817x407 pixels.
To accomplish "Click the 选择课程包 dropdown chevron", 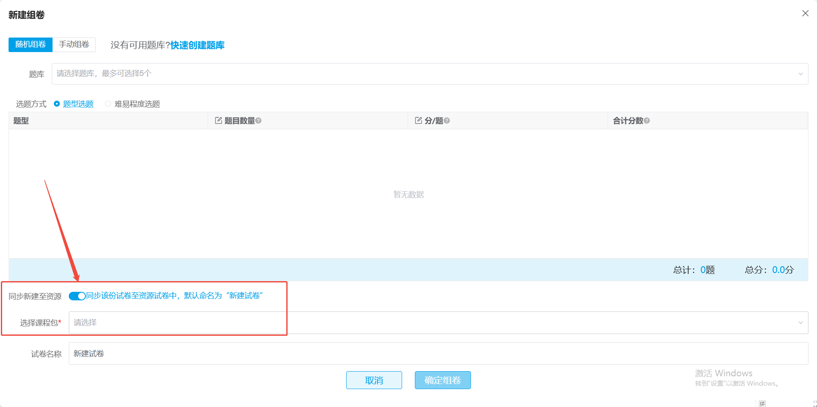I will click(800, 323).
